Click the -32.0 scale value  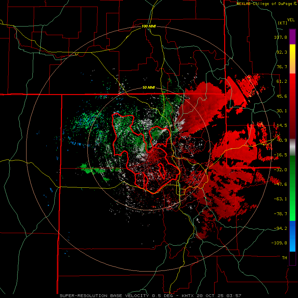pos(280,170)
